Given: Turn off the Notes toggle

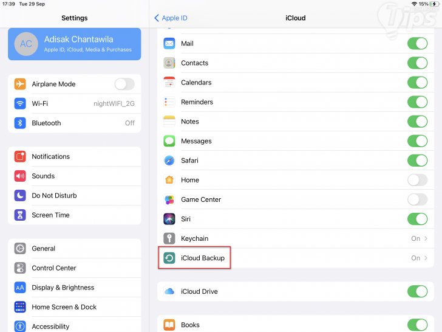Looking at the screenshot, I should (417, 122).
